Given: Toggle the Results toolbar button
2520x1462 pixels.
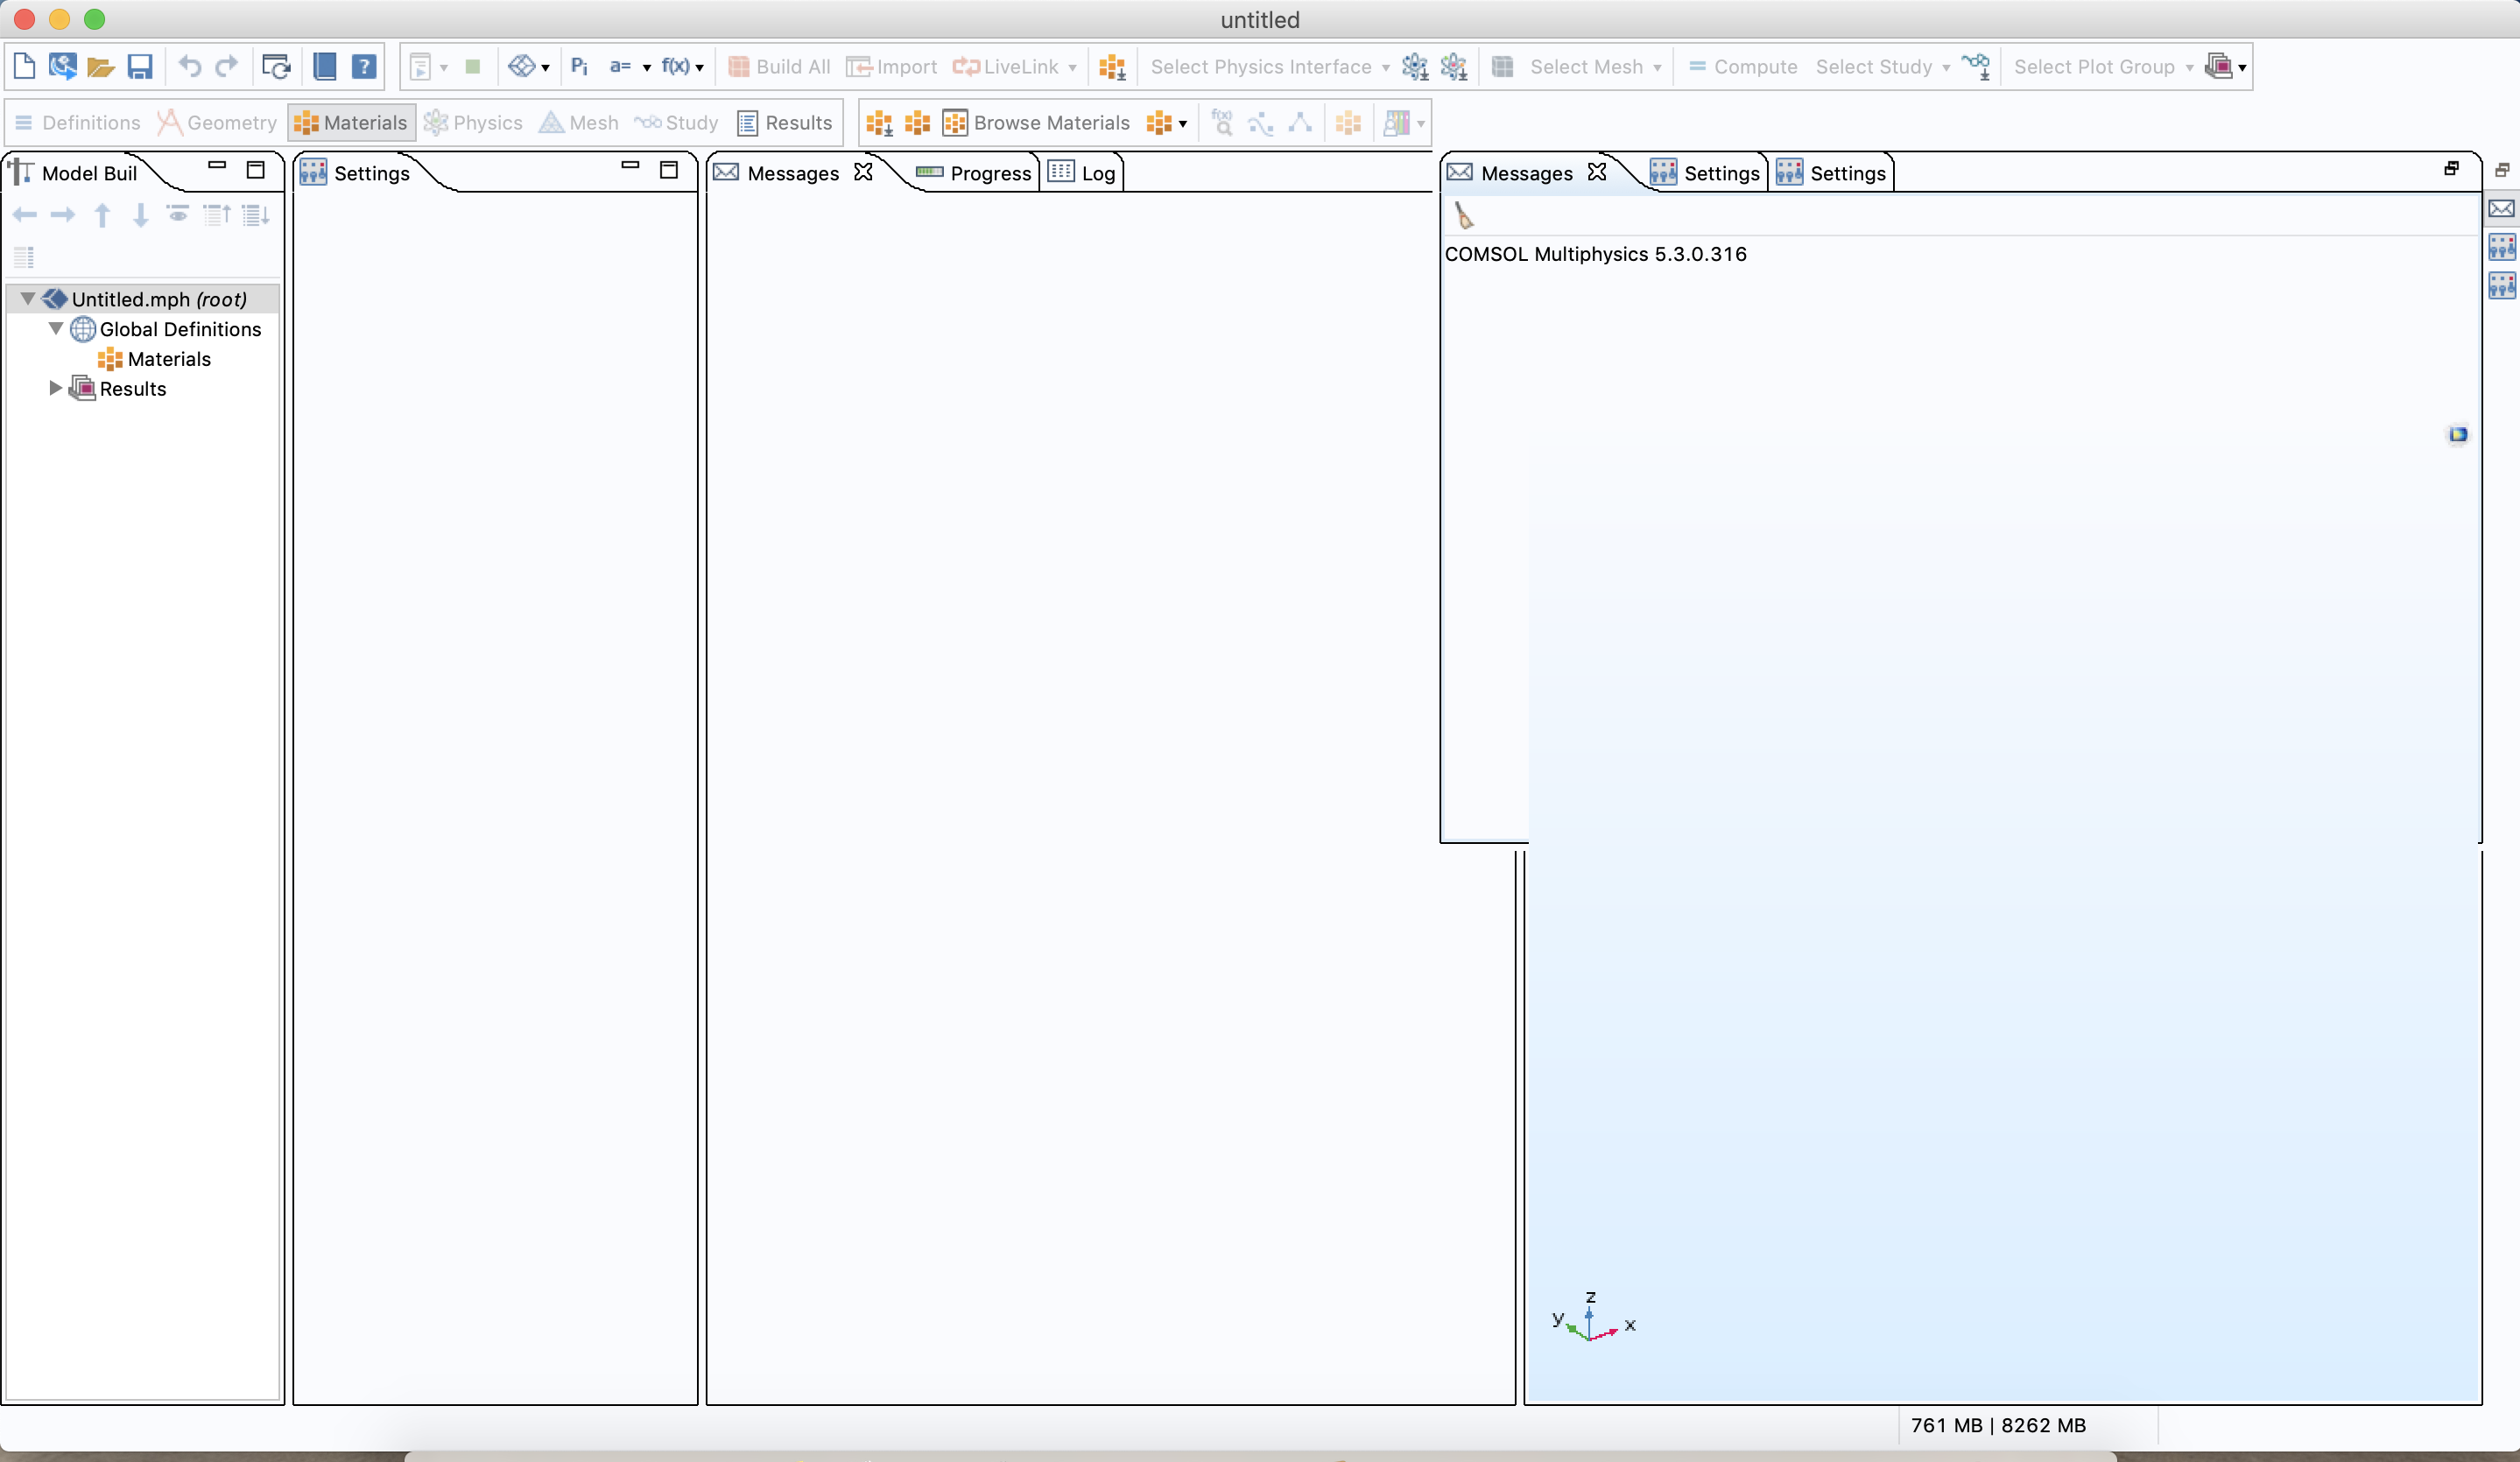Looking at the screenshot, I should coord(785,122).
